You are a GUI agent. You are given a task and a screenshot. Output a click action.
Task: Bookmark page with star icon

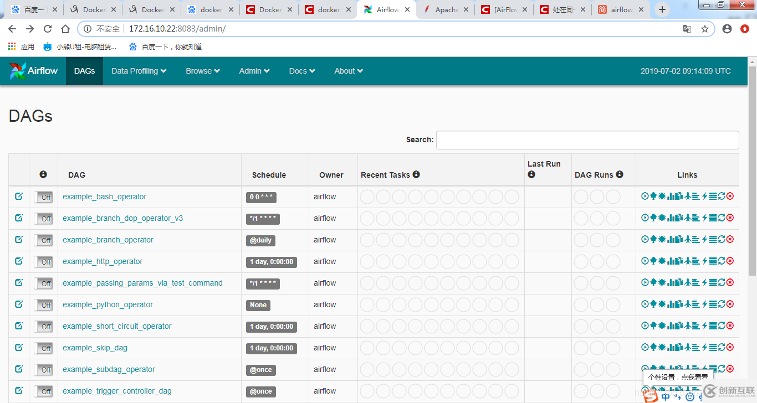[x=705, y=29]
